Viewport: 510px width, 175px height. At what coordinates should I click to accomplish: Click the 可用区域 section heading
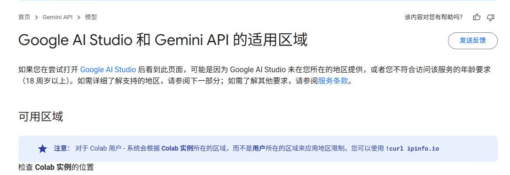40,116
